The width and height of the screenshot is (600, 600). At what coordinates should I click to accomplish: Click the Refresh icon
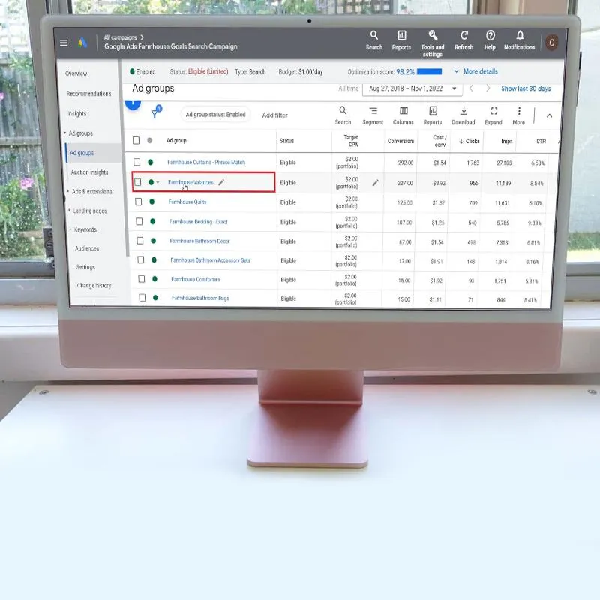pos(463,36)
